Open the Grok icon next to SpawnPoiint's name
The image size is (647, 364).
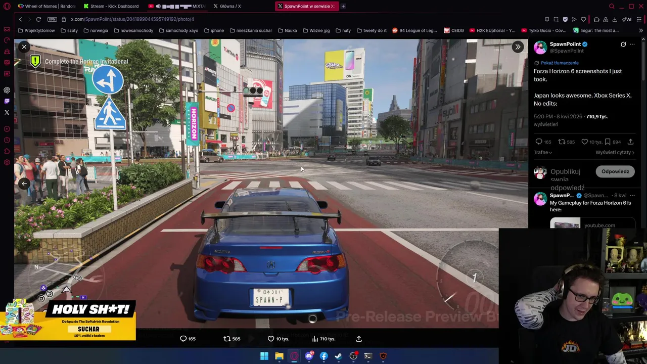[623, 44]
